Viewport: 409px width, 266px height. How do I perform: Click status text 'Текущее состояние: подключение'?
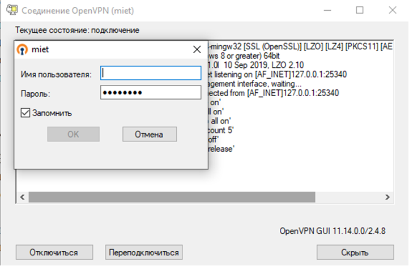77,30
